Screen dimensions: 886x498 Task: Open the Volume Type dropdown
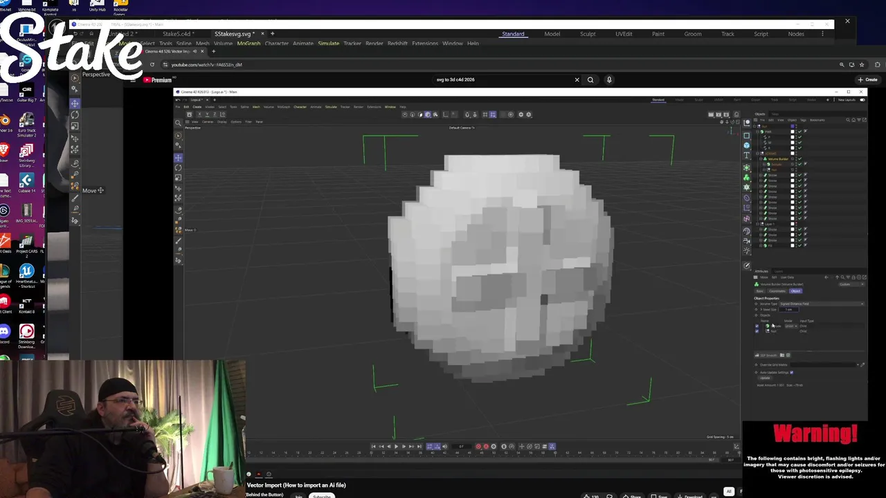822,304
